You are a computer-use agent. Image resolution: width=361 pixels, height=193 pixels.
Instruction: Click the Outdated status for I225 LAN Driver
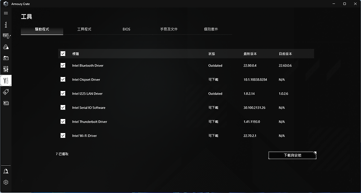[x=215, y=93]
